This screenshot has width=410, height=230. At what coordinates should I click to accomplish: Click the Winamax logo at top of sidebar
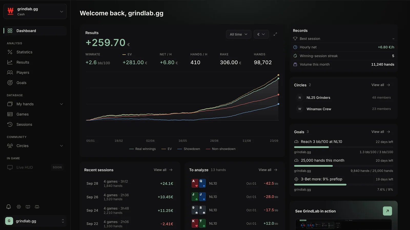(11, 11)
